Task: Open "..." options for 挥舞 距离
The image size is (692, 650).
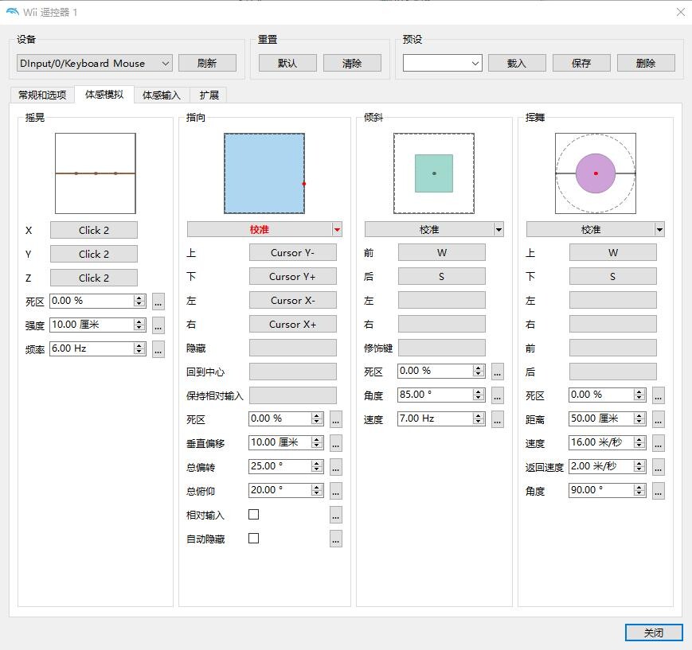Action: point(659,419)
